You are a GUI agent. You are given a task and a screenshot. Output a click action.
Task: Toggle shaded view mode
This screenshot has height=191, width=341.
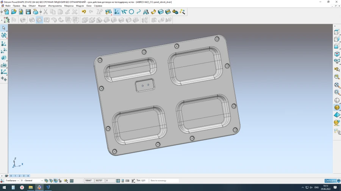(x=336, y=108)
